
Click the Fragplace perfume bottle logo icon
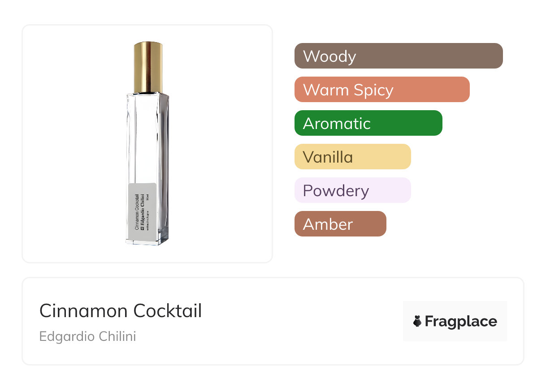tap(417, 321)
